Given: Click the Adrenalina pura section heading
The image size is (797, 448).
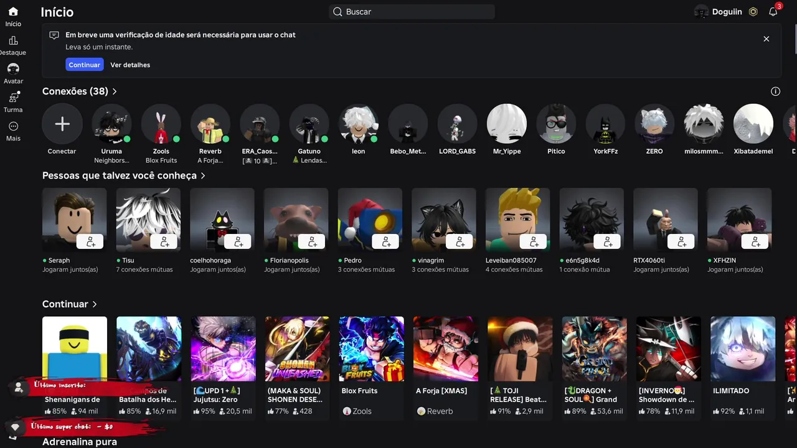Looking at the screenshot, I should point(80,442).
